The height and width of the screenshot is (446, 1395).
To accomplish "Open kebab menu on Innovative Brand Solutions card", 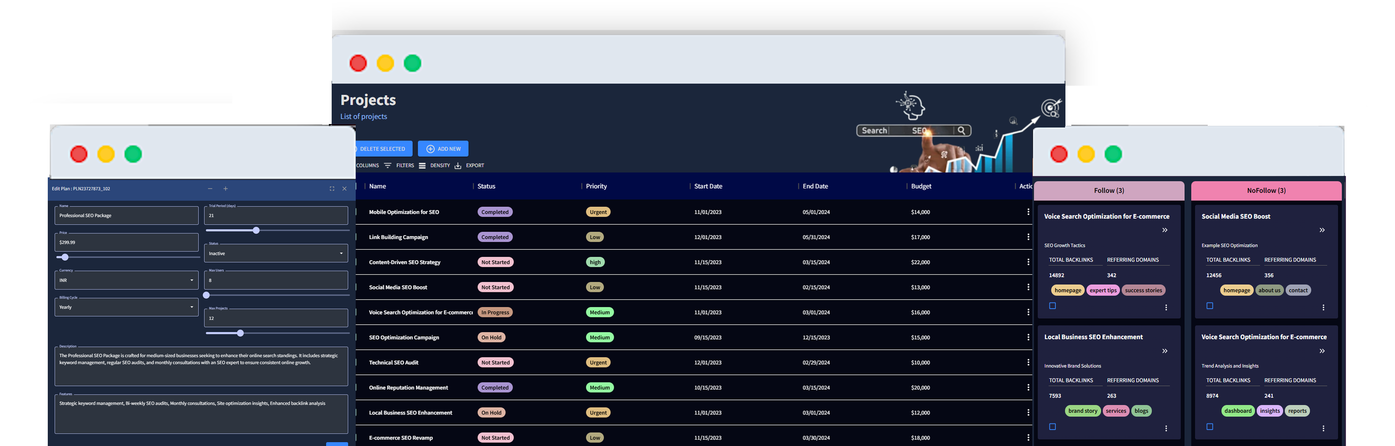I will 1166,428.
